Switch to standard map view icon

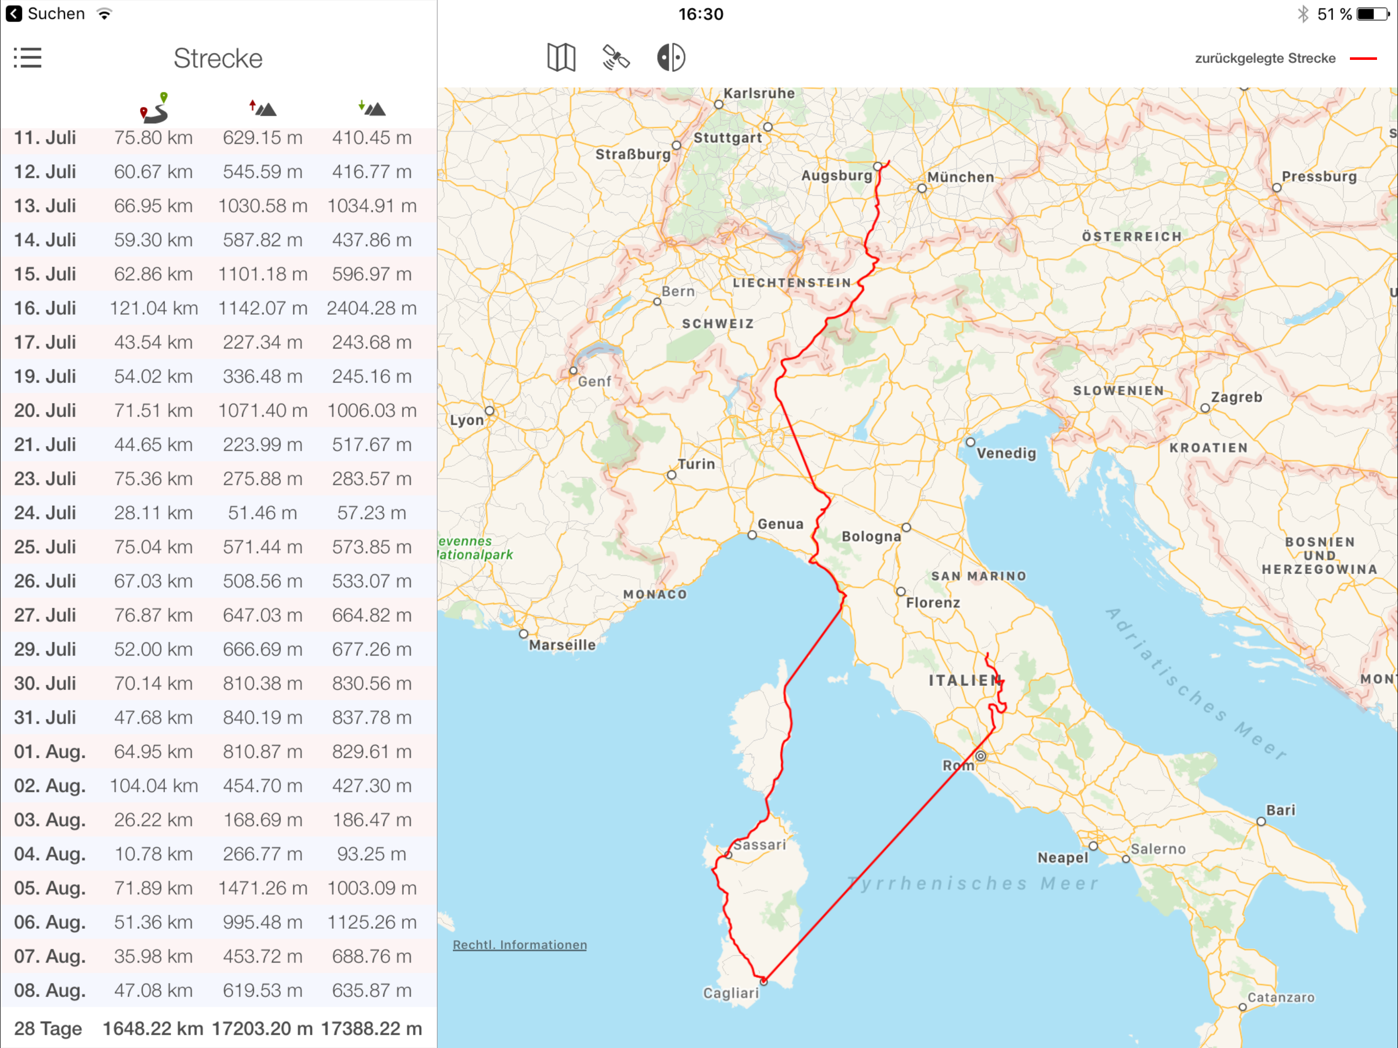coord(561,57)
